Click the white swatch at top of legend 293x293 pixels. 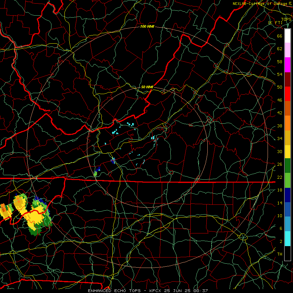[287, 36]
